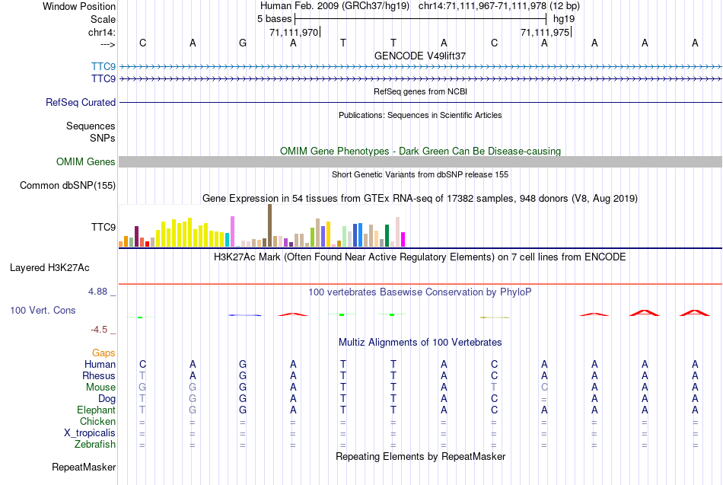Click the Common dbSNP(155) label

pyautogui.click(x=68, y=186)
